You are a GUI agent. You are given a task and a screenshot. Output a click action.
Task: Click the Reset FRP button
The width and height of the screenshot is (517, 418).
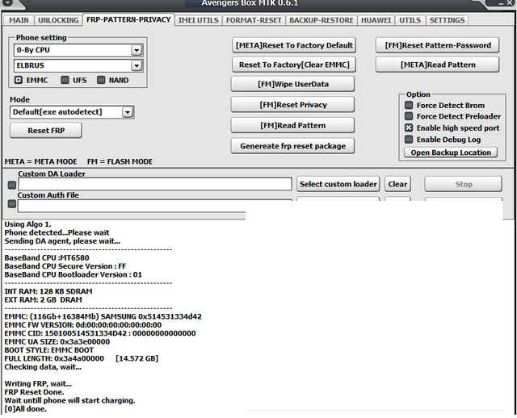(x=46, y=131)
